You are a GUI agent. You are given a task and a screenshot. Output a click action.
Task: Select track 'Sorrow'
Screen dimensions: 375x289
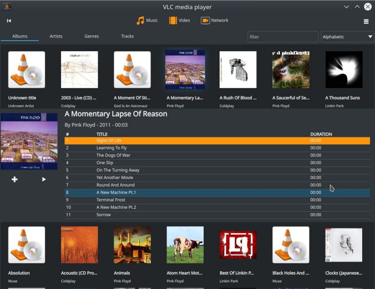[217, 215]
